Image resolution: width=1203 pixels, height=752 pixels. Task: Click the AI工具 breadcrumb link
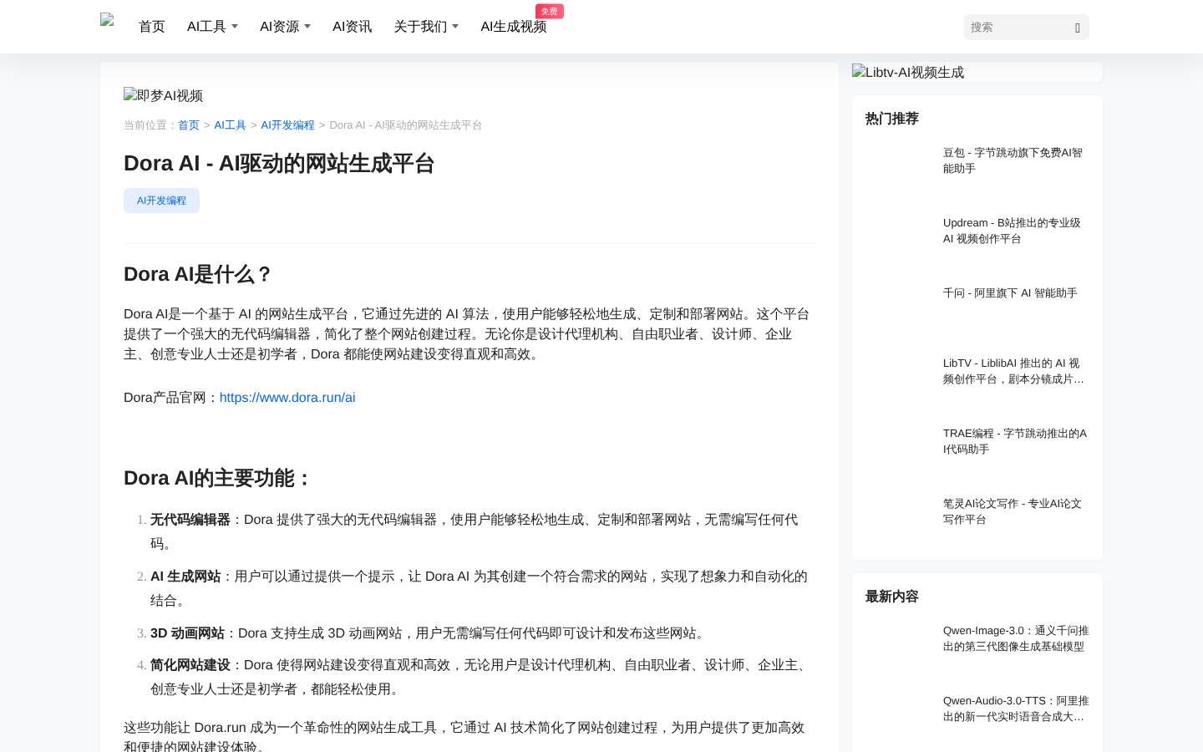[x=230, y=125]
